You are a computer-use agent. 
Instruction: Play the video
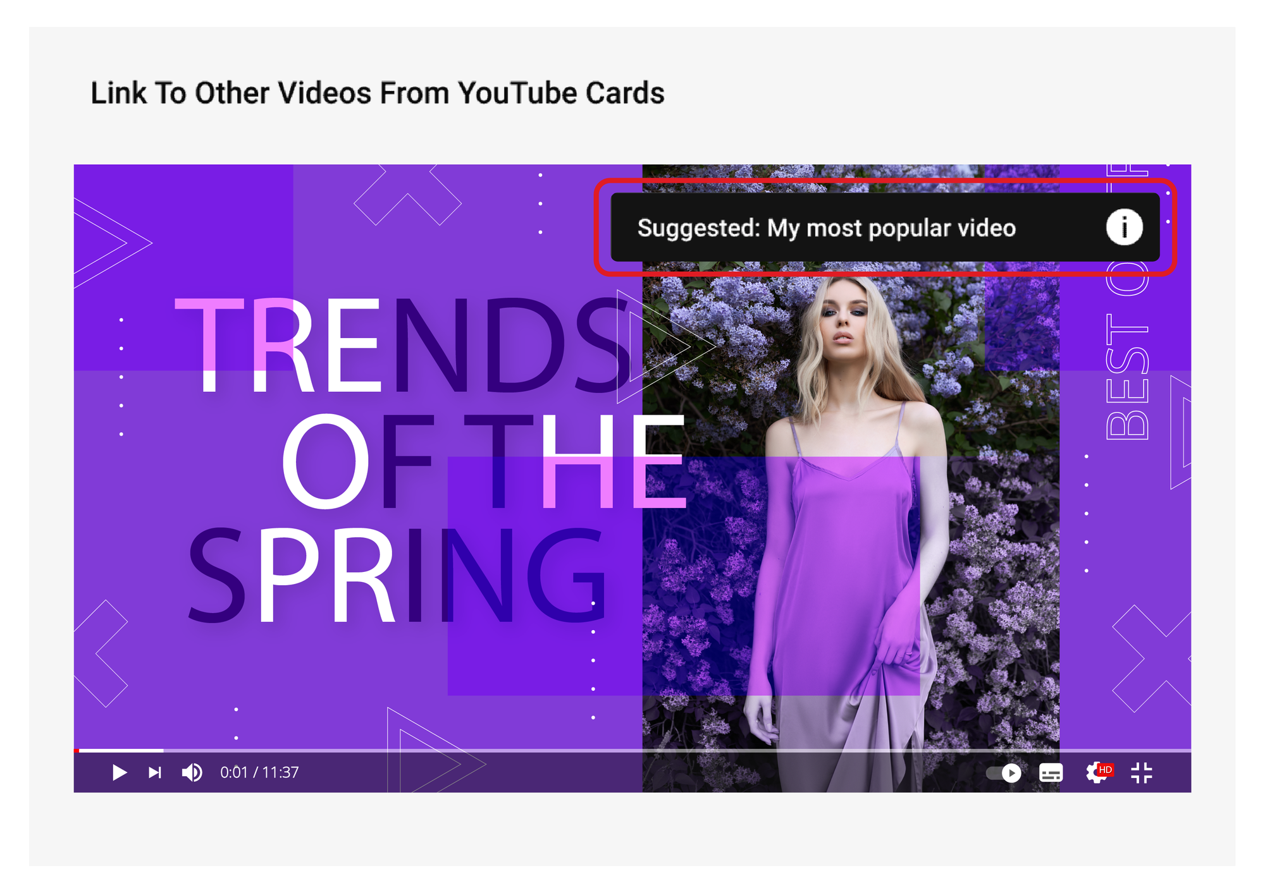(119, 772)
